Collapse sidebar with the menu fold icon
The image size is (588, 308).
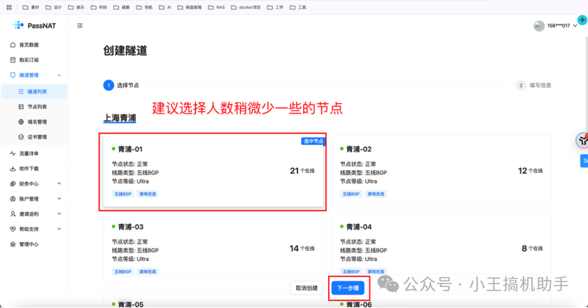tap(80, 26)
